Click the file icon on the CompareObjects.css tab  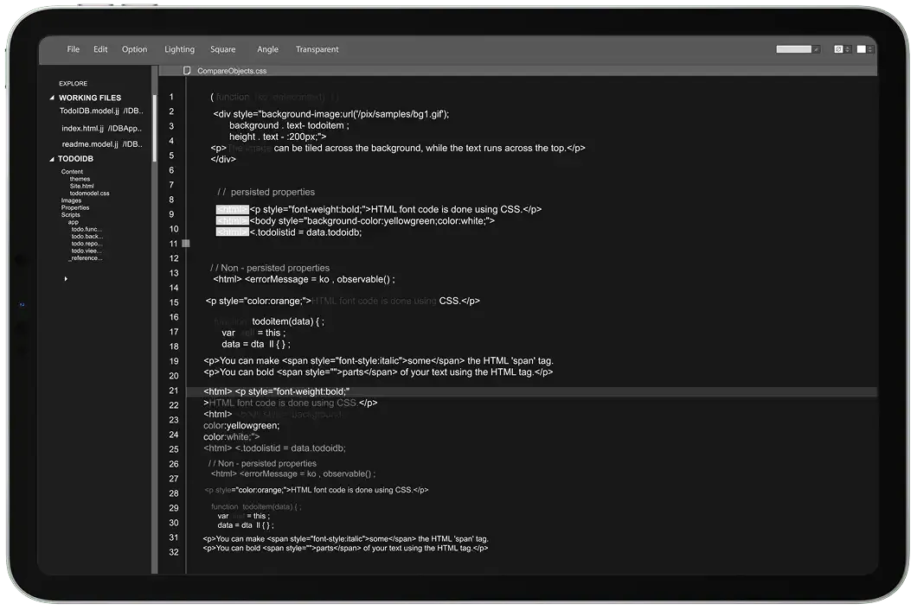tap(187, 71)
